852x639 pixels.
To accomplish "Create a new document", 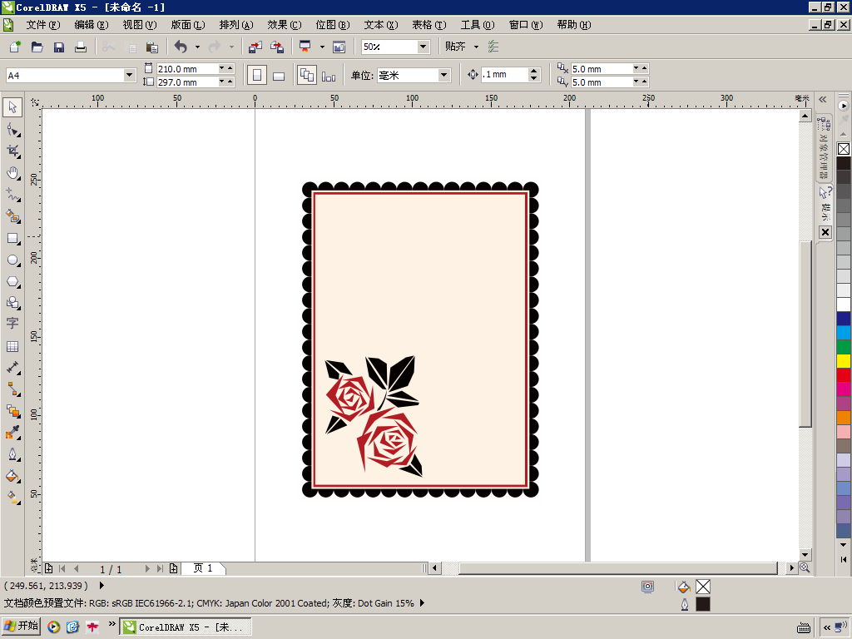I will point(15,47).
